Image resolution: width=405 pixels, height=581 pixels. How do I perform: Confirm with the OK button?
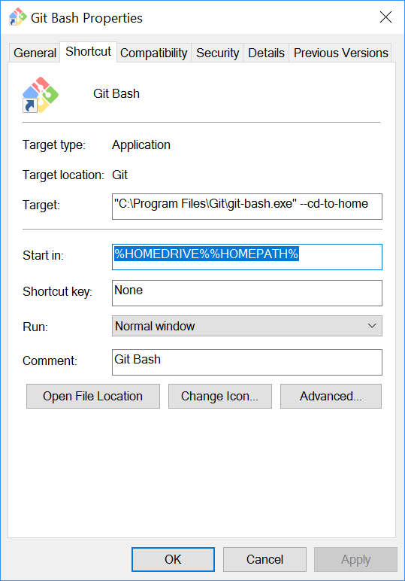[173, 559]
